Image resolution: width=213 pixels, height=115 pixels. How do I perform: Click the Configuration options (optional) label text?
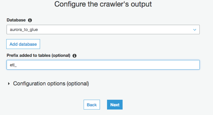(51, 84)
